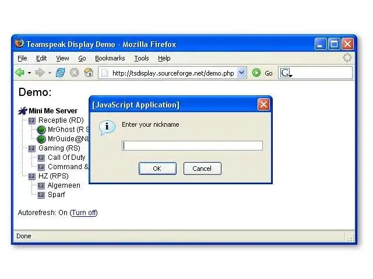
Task: Select the Algemeen channel
Action: pyautogui.click(x=64, y=185)
